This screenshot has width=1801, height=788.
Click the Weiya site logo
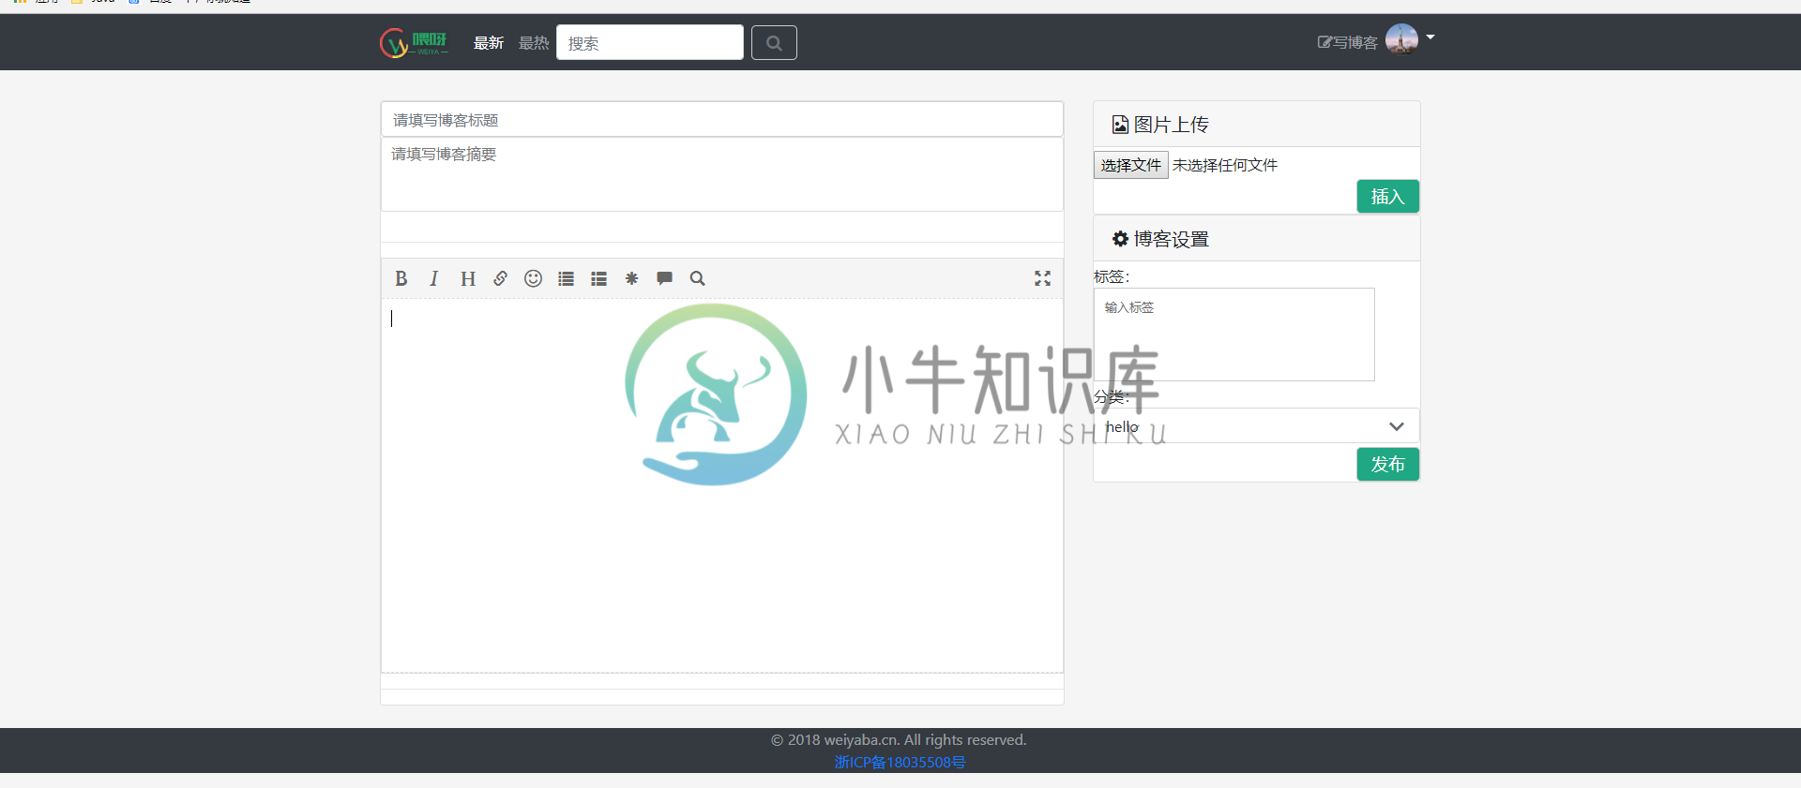tap(414, 42)
